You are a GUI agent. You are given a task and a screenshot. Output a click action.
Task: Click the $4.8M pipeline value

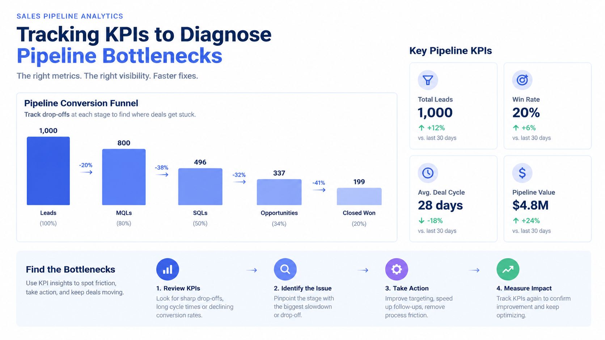(x=530, y=205)
